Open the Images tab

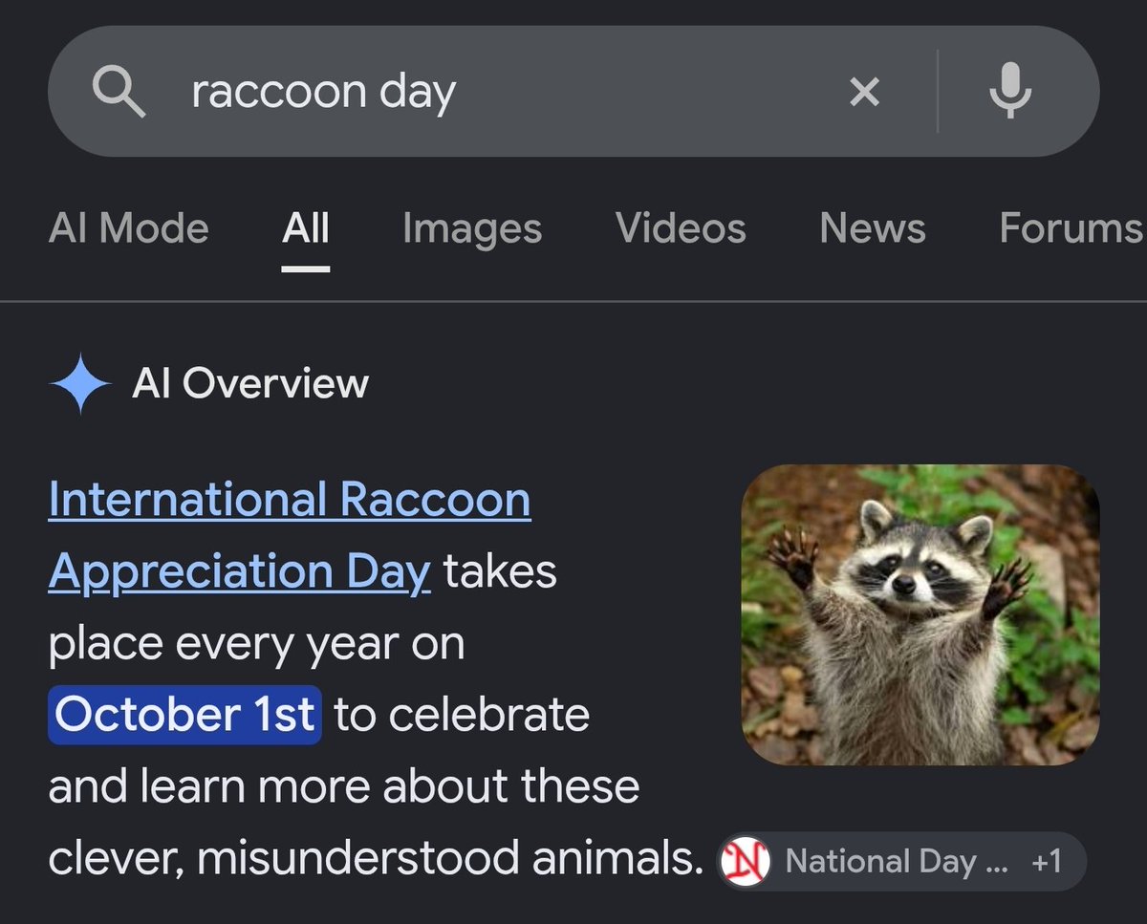pyautogui.click(x=472, y=228)
